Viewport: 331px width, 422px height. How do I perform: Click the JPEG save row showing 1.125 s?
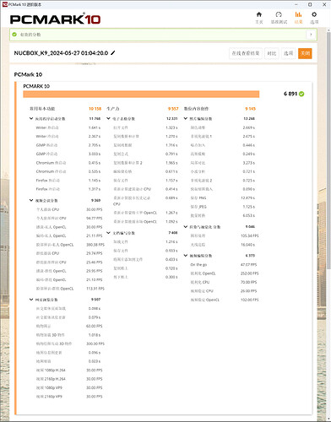pos(223,207)
